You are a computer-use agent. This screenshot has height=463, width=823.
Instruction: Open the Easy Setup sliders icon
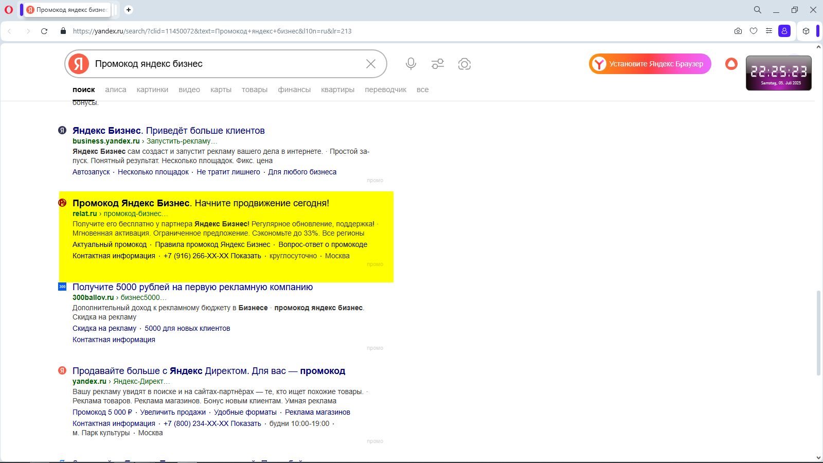coord(769,31)
